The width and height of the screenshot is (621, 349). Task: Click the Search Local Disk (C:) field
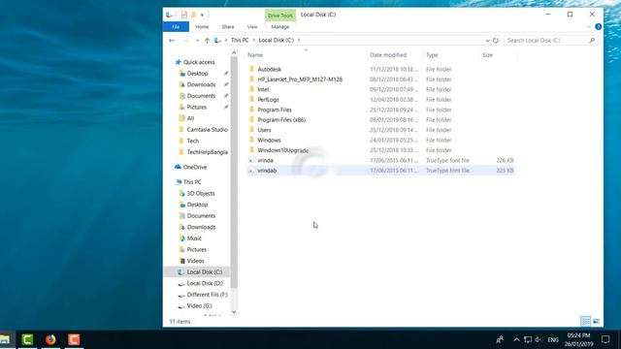pos(545,41)
